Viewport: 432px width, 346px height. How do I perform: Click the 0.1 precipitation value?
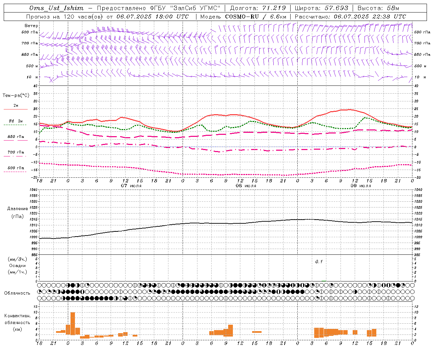coord(319,262)
